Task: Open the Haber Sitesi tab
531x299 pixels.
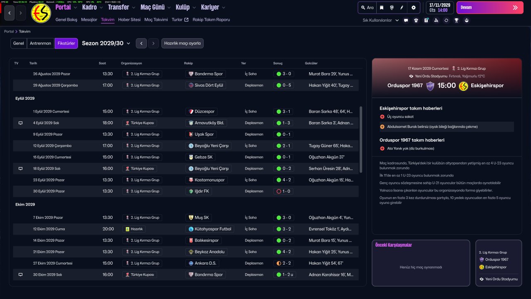Action: click(129, 20)
